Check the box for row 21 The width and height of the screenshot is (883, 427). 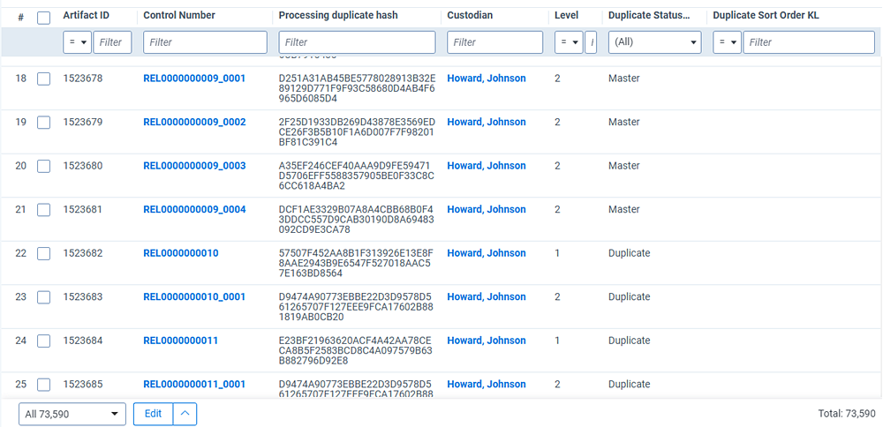(x=43, y=210)
